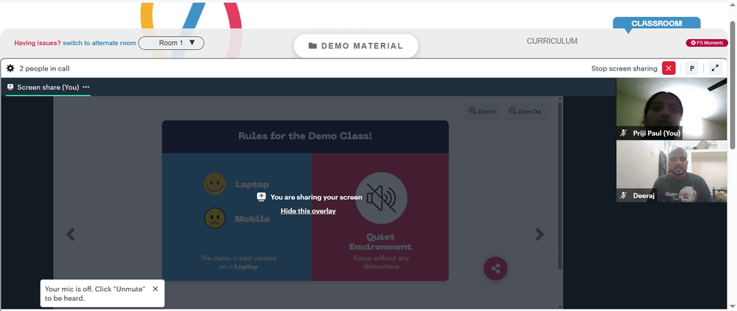Click the red stop screen sharing button
Image resolution: width=737 pixels, height=311 pixels.
(x=668, y=68)
